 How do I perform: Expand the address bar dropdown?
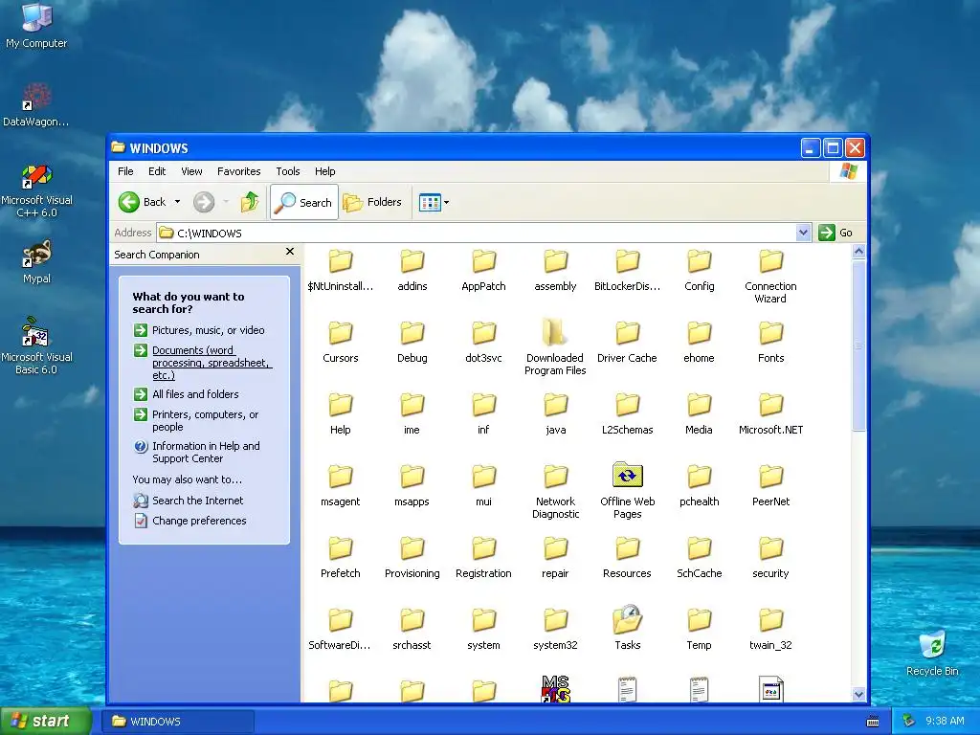803,233
